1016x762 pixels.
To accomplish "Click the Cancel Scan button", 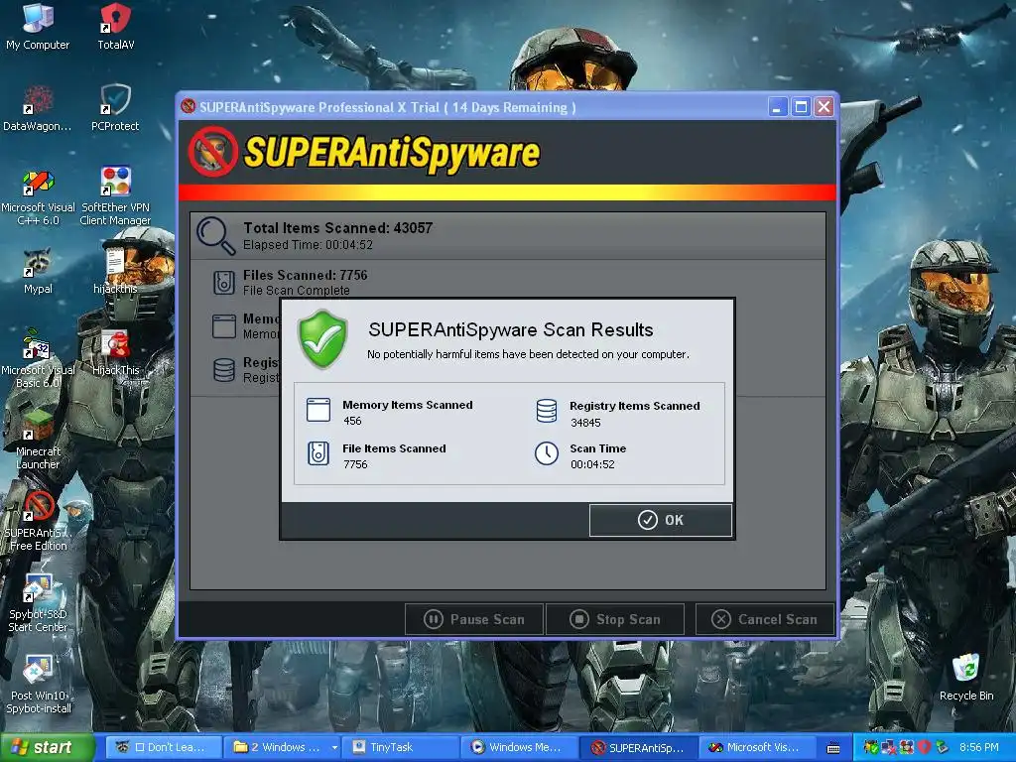I will tap(765, 619).
